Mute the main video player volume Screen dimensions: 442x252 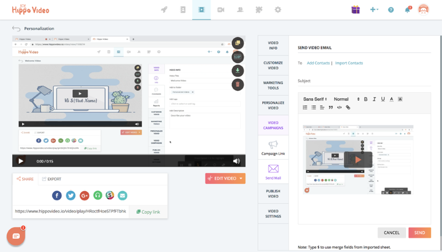(236, 161)
